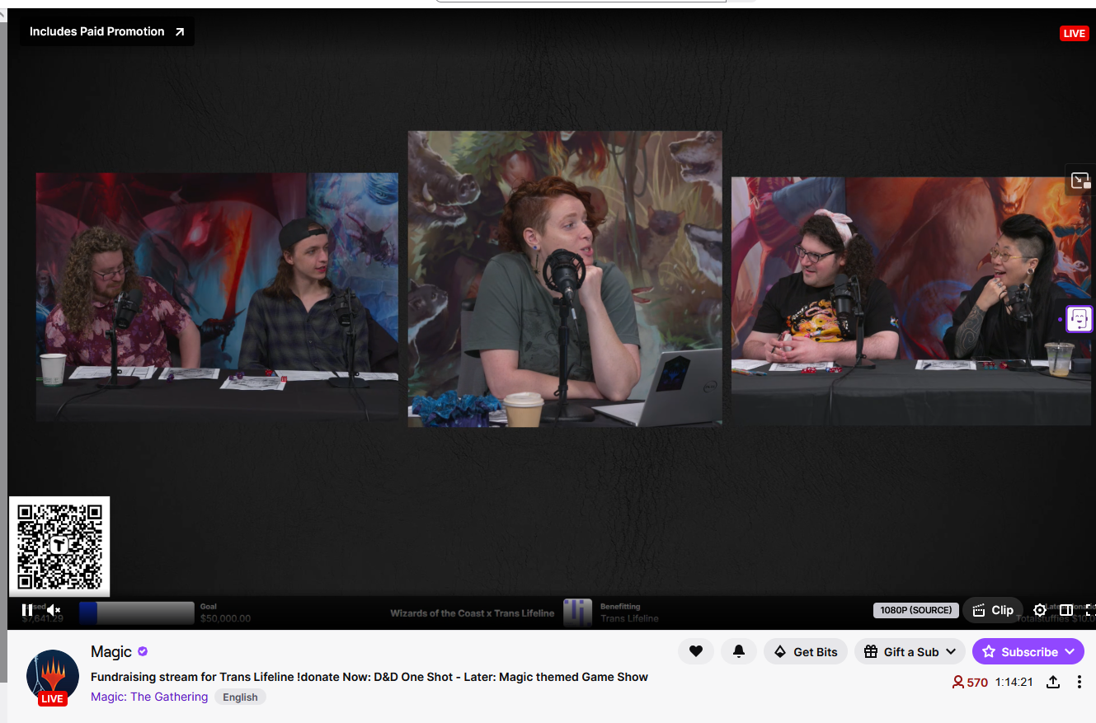Open the 1080P (SOURCE) quality selector

coord(916,610)
